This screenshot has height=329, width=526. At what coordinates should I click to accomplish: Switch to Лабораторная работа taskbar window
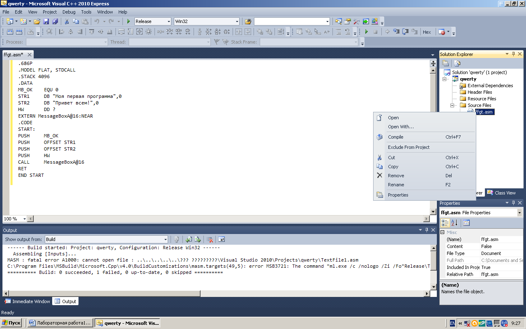[x=60, y=323]
